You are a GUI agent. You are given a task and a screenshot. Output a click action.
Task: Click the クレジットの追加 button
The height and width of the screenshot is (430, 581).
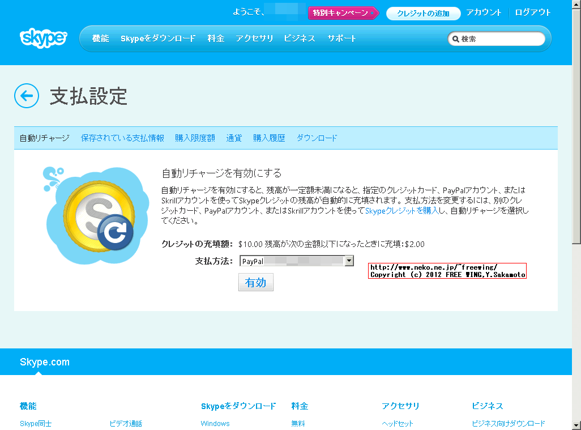423,13
